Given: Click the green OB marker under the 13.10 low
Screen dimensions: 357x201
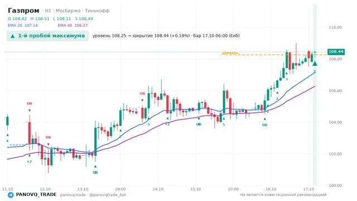Looking at the screenshot, I should [x=95, y=170].
